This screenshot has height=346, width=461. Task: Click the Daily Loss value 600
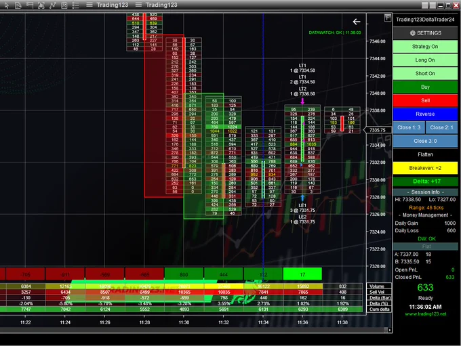[452, 231]
